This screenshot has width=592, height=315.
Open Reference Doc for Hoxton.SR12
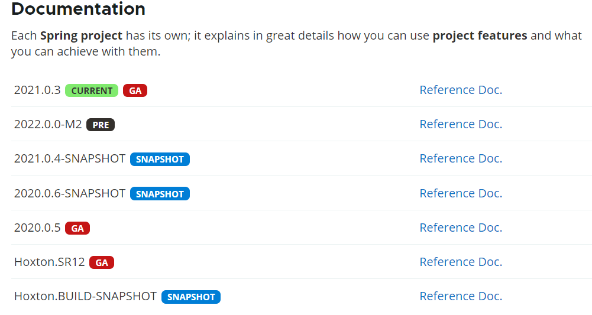pyautogui.click(x=461, y=262)
